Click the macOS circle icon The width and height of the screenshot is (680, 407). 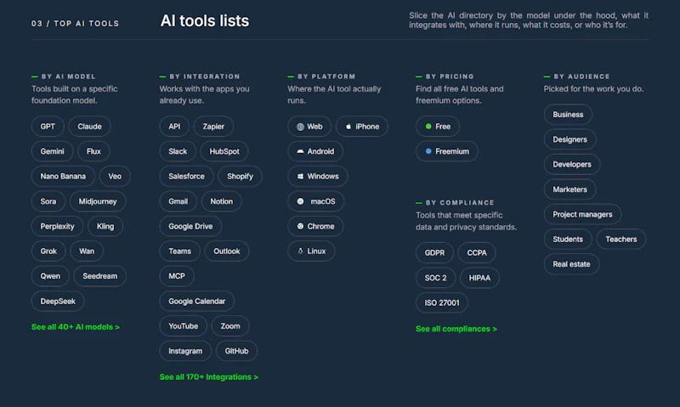(x=300, y=201)
